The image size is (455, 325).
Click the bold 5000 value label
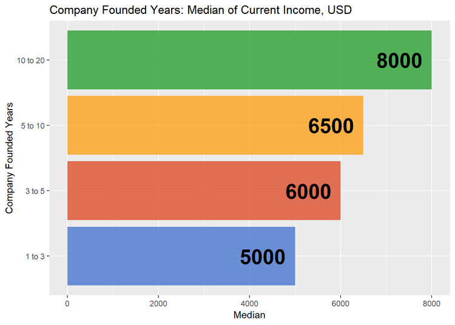(x=263, y=257)
